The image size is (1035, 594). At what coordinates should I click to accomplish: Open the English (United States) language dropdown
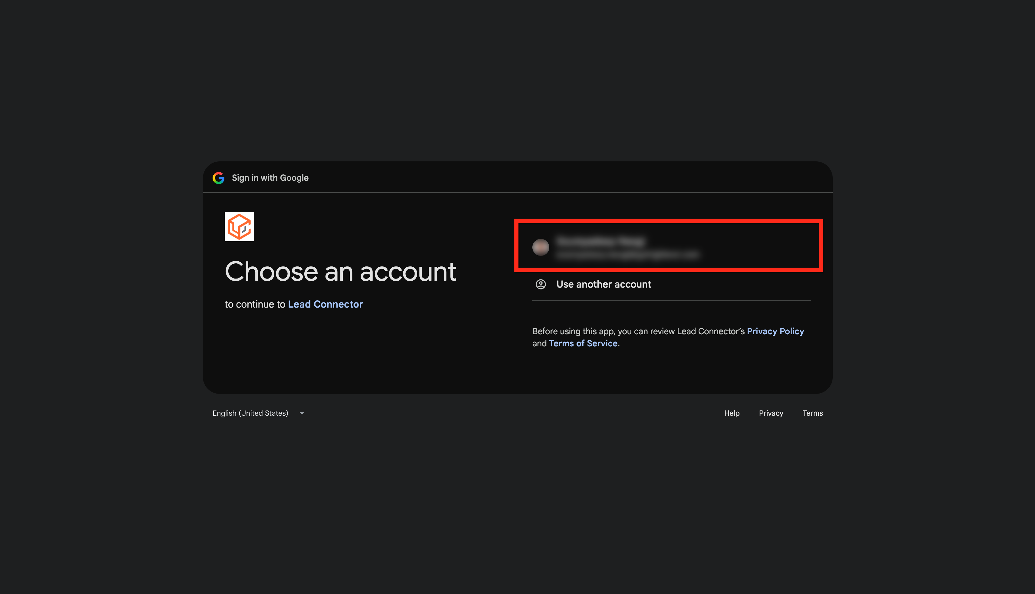258,413
